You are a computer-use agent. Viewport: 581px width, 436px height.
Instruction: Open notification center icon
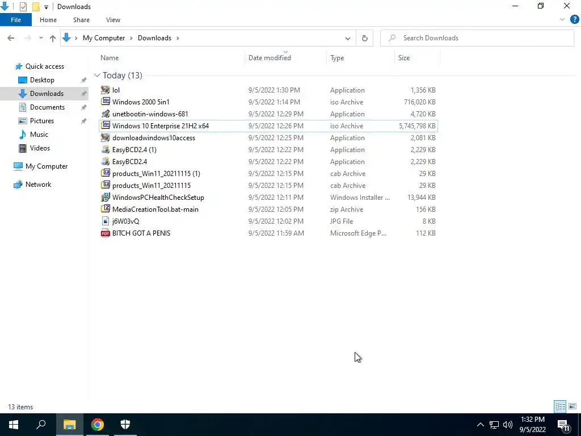point(564,425)
